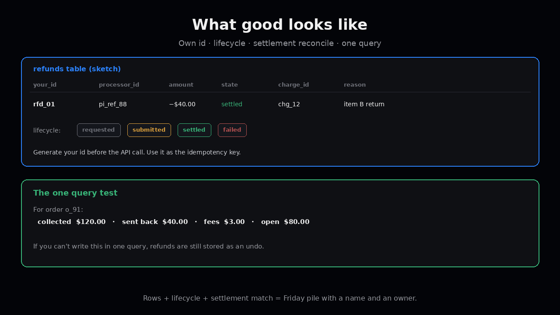This screenshot has height=315, width=560.
Task: Click the 'Rows + lifecycle + settlement match' footer line
Action: coord(280,298)
